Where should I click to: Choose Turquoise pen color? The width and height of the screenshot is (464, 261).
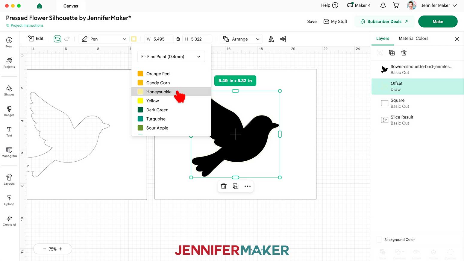[171, 119]
